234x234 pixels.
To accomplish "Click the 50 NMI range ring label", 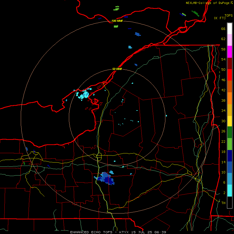I will coord(117,69).
